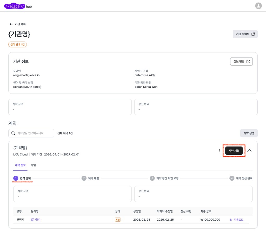The height and width of the screenshot is (237, 266).
Task: Click the elice hub logo
Action: [x=18, y=6]
